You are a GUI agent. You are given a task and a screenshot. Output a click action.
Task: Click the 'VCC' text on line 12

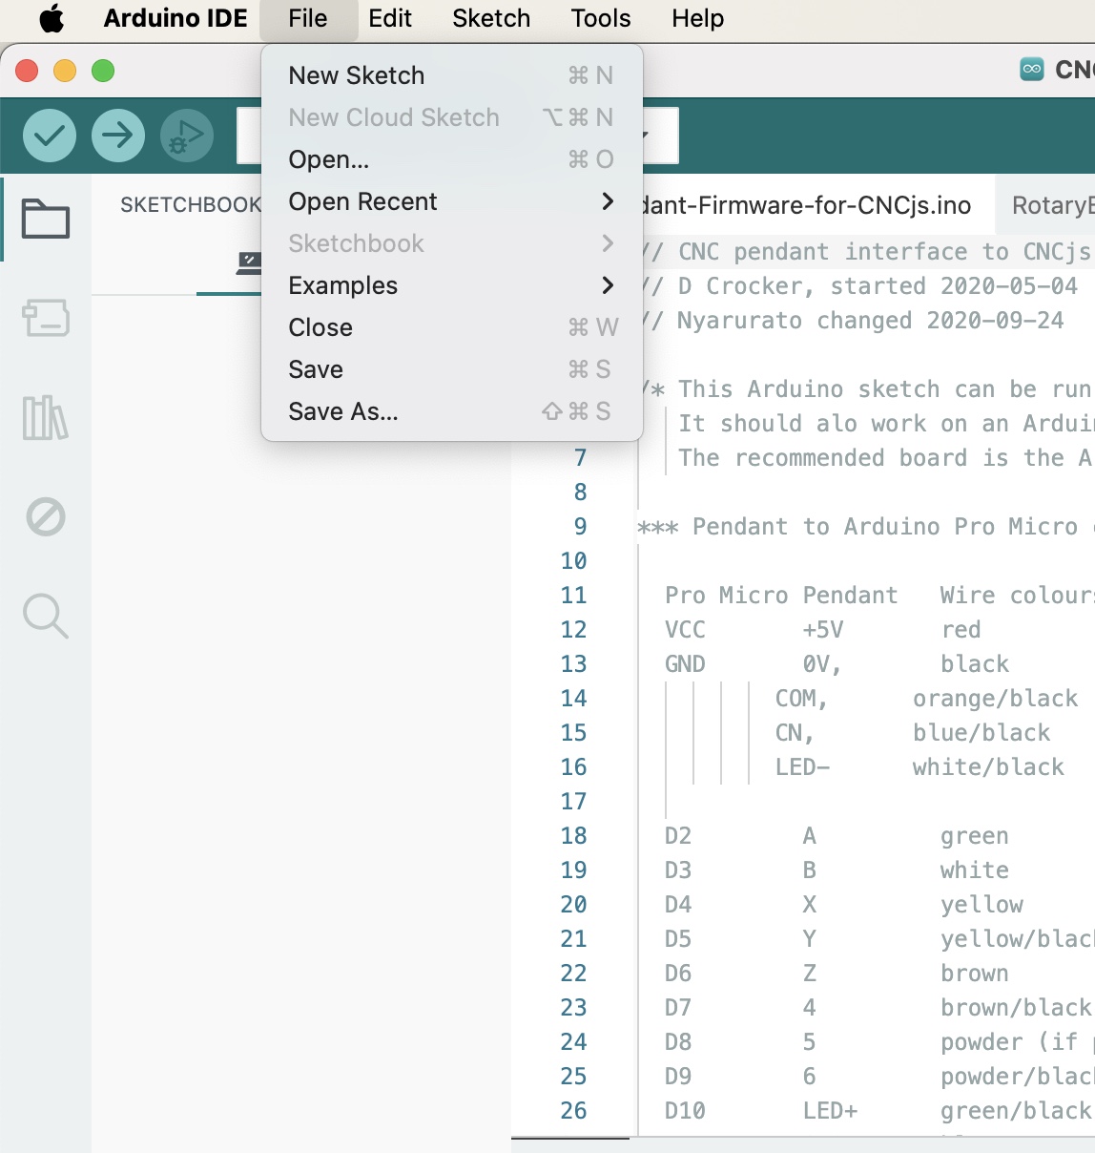click(x=685, y=630)
